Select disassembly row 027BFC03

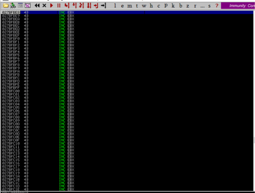click(x=127, y=101)
